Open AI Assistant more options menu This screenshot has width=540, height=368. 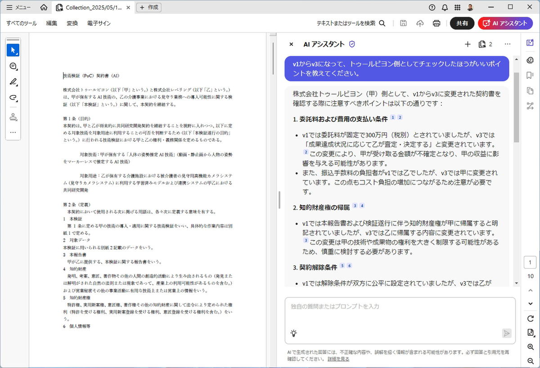[508, 44]
